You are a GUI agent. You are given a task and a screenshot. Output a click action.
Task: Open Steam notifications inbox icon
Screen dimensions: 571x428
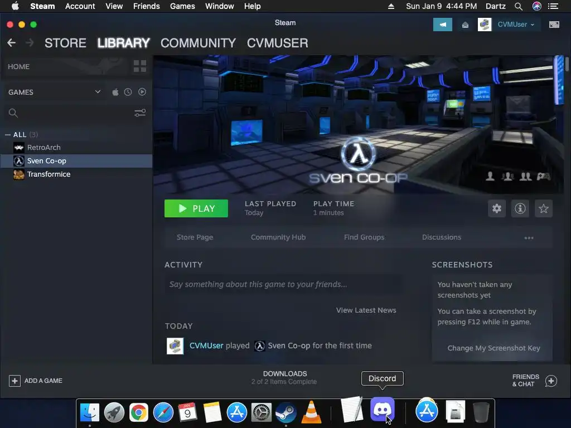coord(465,25)
